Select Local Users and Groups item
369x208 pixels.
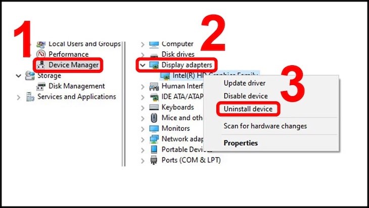[x=84, y=44]
